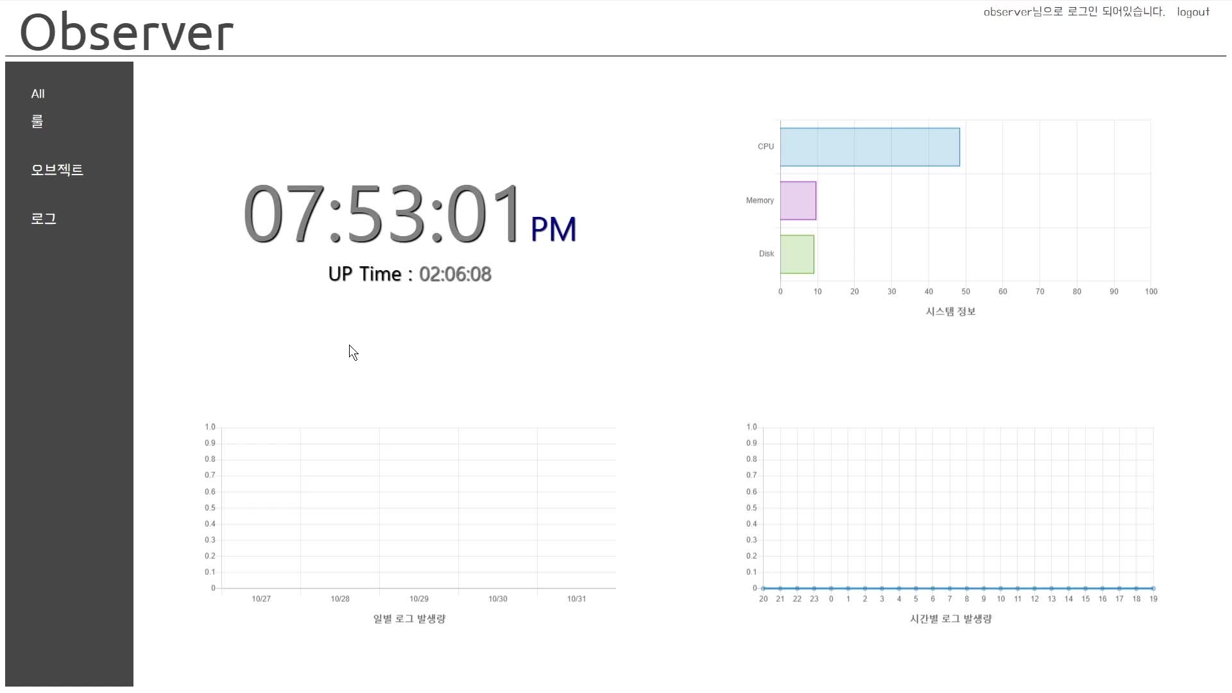The width and height of the screenshot is (1232, 693).
Task: Click the 10/31 date label
Action: (576, 599)
